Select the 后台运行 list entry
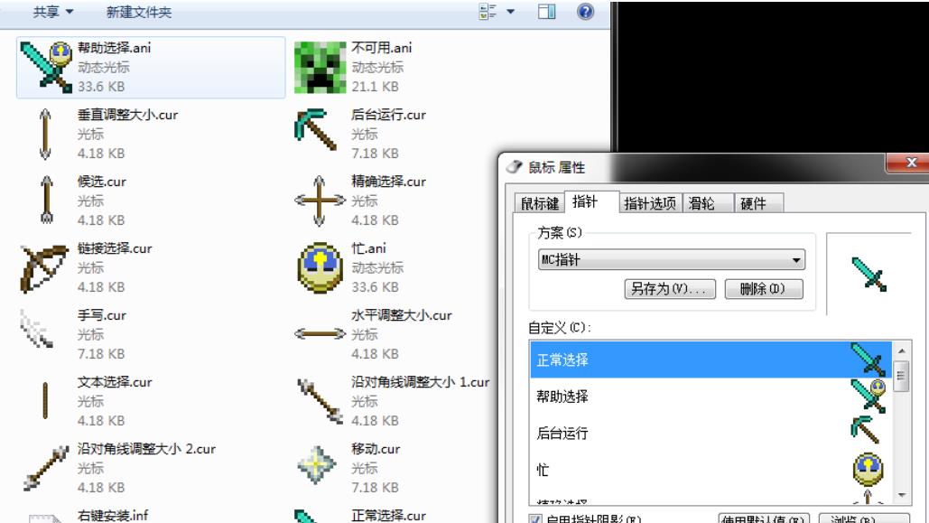Screen dimensions: 929x523 tap(711, 433)
